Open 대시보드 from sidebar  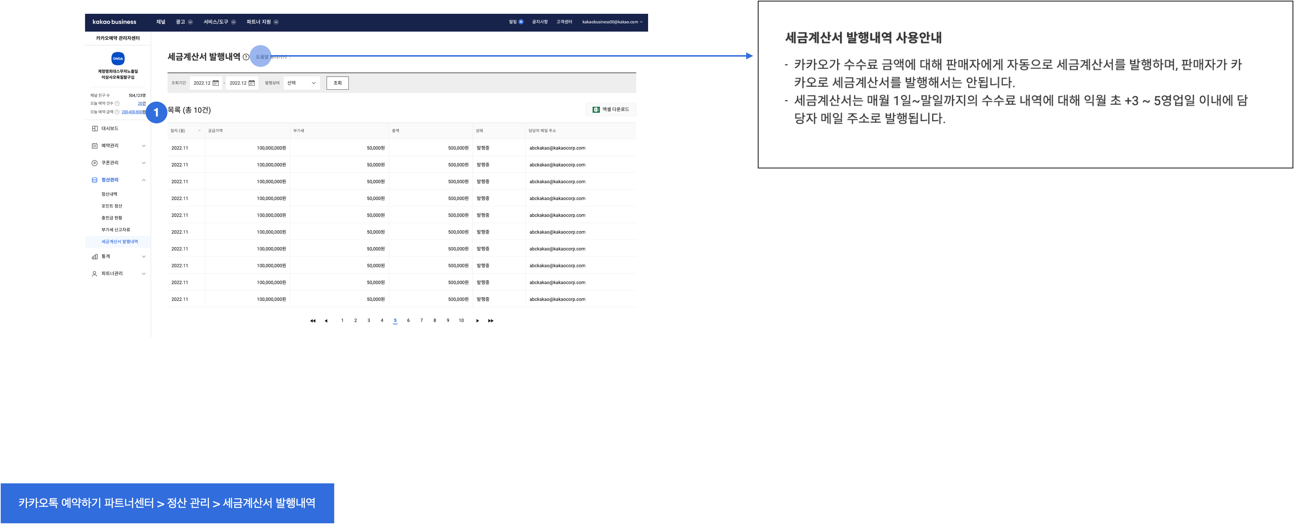point(109,128)
